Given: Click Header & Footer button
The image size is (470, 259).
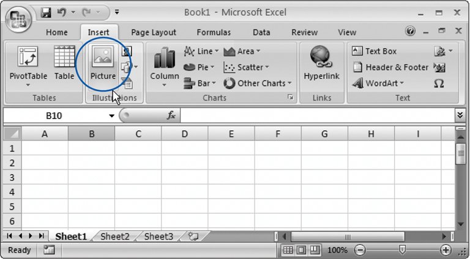Looking at the screenshot, I should pos(390,67).
